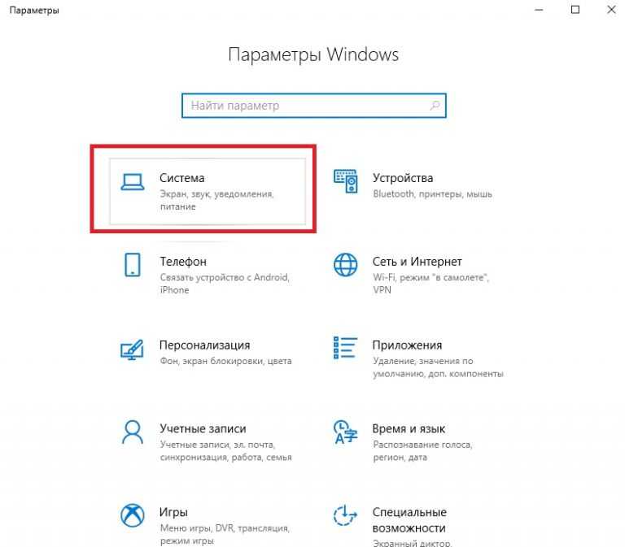Maximize the Параметры window
The width and height of the screenshot is (625, 547).
tap(575, 10)
